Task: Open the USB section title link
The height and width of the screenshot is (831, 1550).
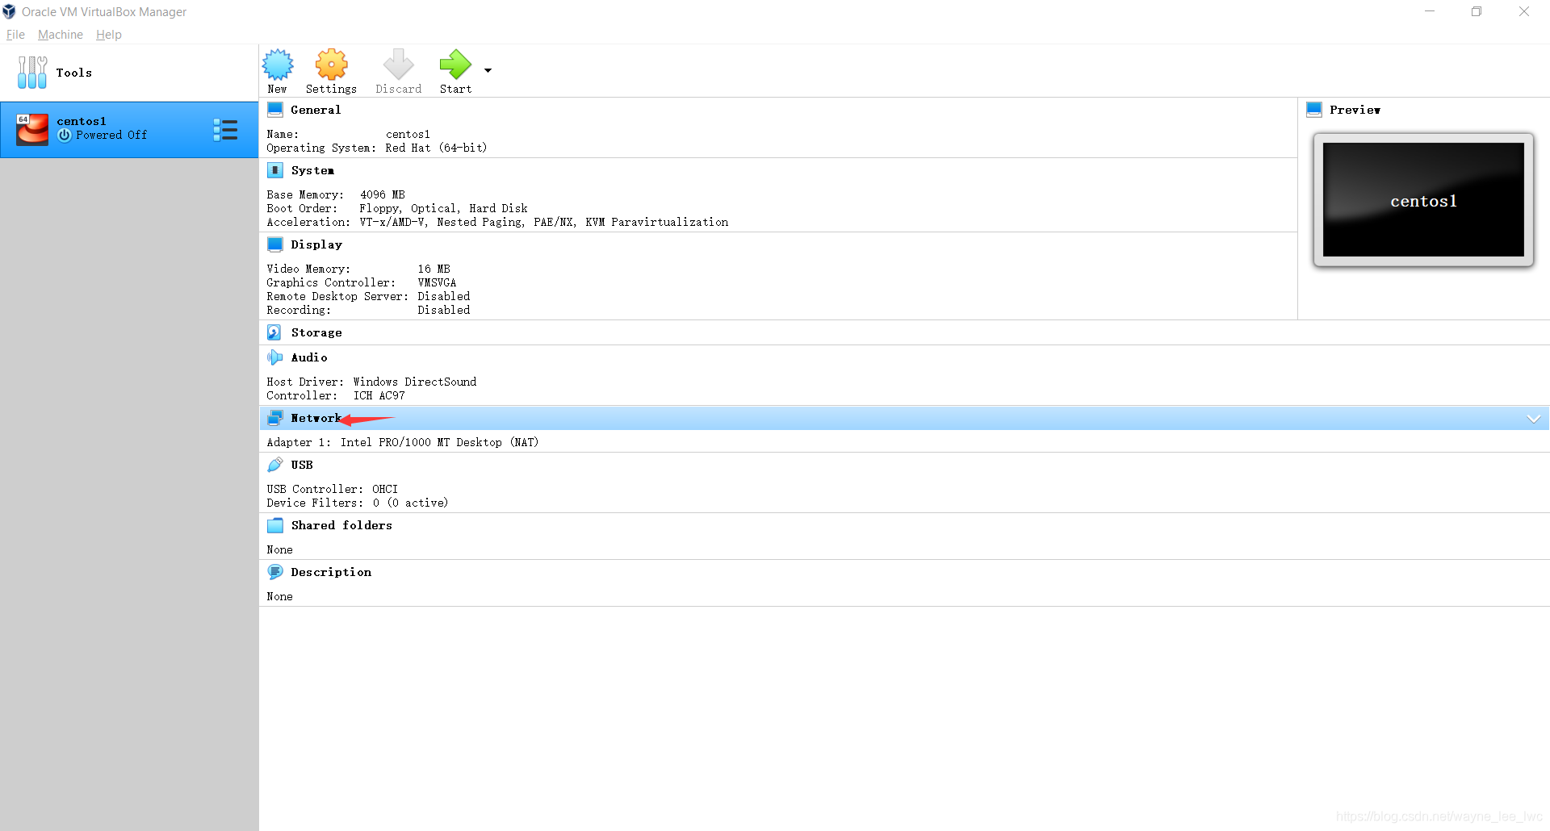Action: coord(302,465)
